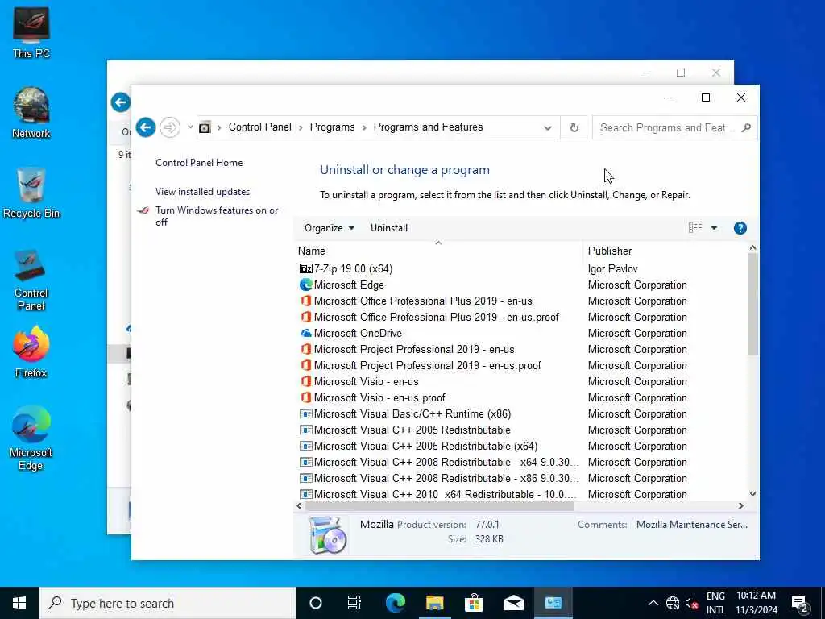Screen dimensions: 825x619
Task: Open This PC desktop icon
Action: [x=31, y=32]
